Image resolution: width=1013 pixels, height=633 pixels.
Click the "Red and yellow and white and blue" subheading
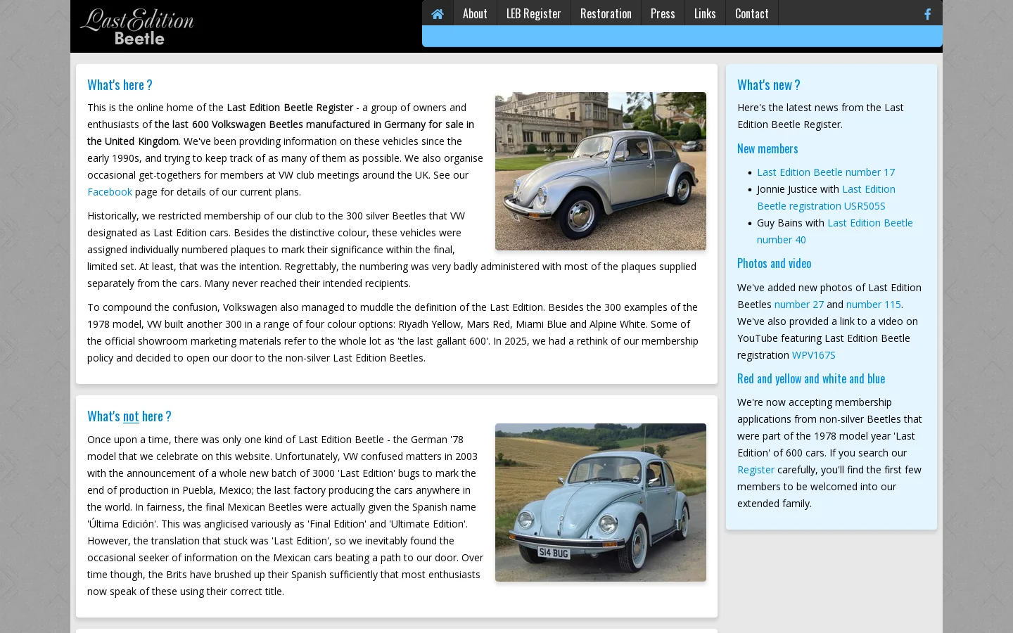[x=811, y=378]
